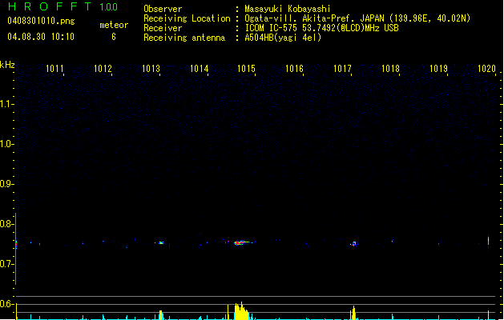Click the 1016 time axis label
This screenshot has height=320, width=504.
click(294, 69)
